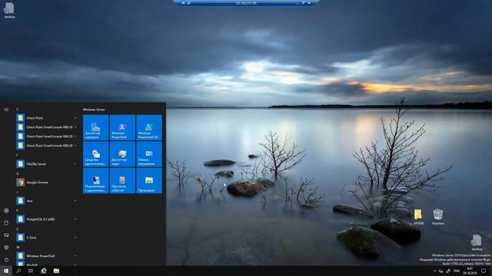Expand Check Point SmartConsole R80.30 folder
The width and height of the screenshot is (492, 276).
[75, 146]
